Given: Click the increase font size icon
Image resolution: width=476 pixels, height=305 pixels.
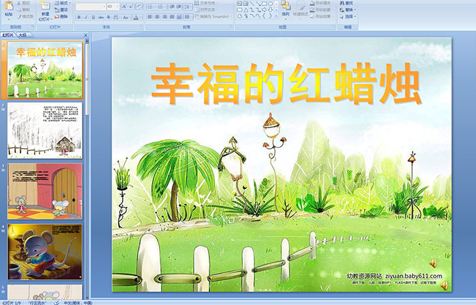Looking at the screenshot, I should [122, 6].
